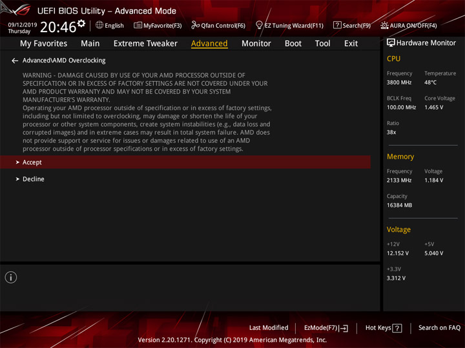465x348 pixels.
Task: Click Memory frequency 2133 MHz value
Action: [399, 180]
